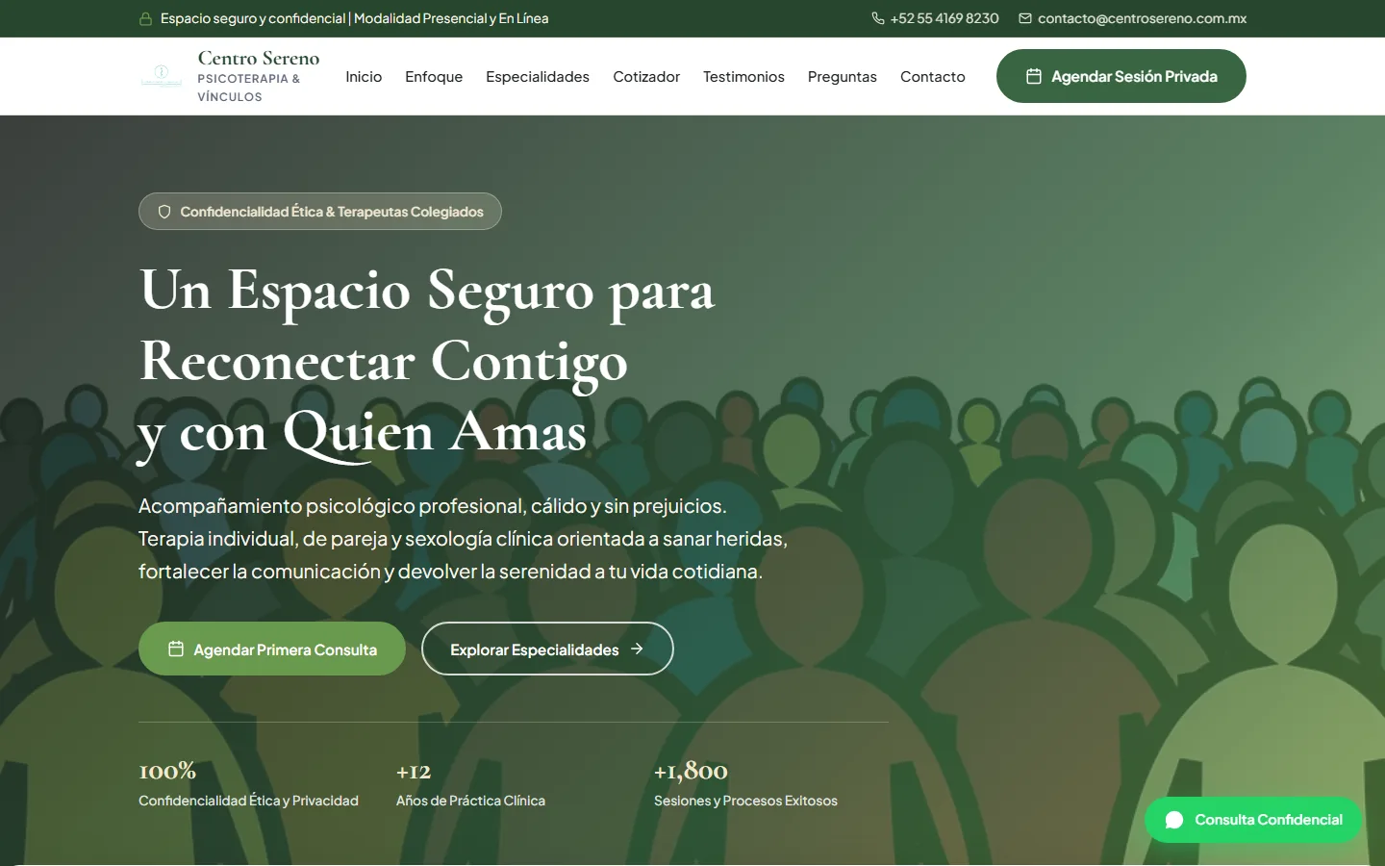The width and height of the screenshot is (1385, 866).
Task: Email contacto@centrosereno.com.mx
Action: coord(1142,18)
